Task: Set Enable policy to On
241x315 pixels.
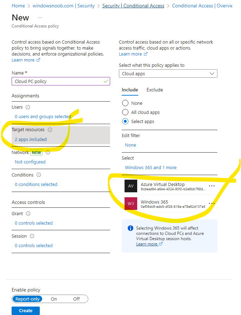Action: click(x=54, y=299)
